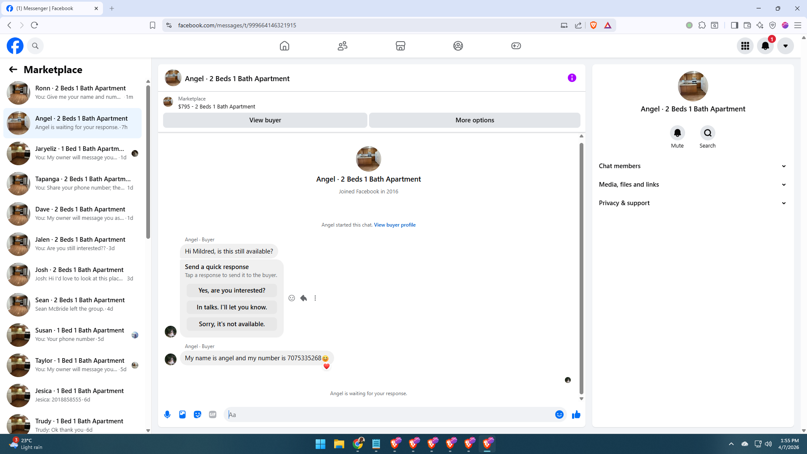The width and height of the screenshot is (807, 454).
Task: Record a voice clip with microphone
Action: click(x=167, y=415)
